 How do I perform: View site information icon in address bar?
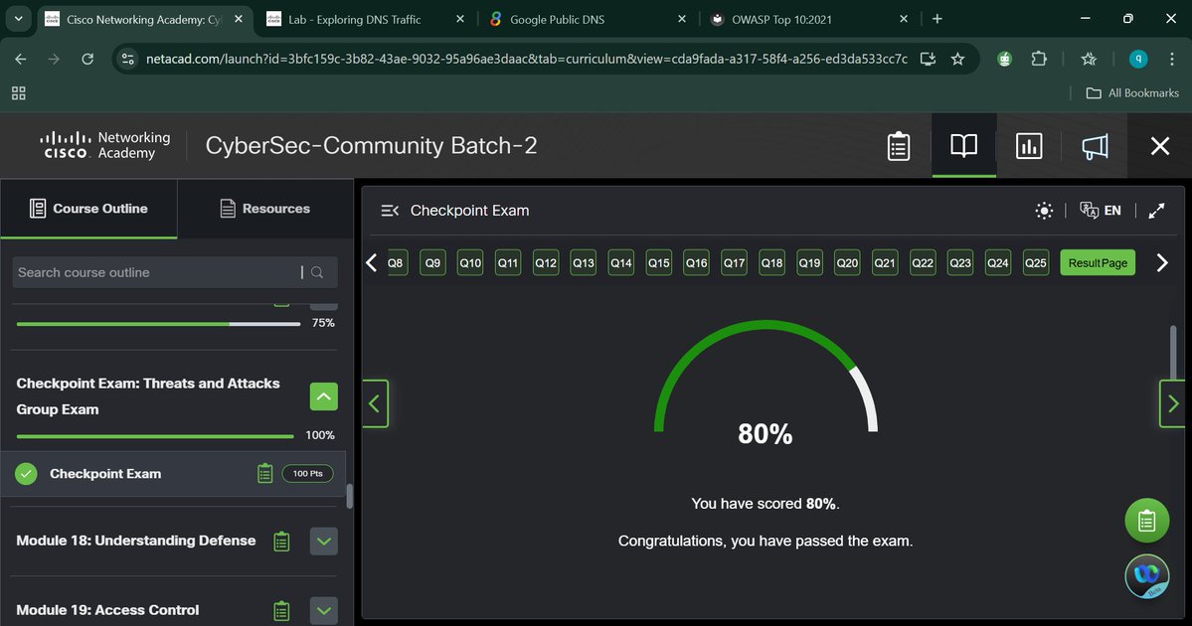coord(127,59)
